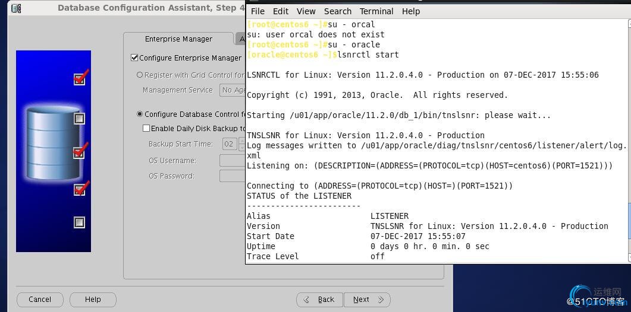
Task: Go Back to the previous step
Action: click(x=319, y=300)
